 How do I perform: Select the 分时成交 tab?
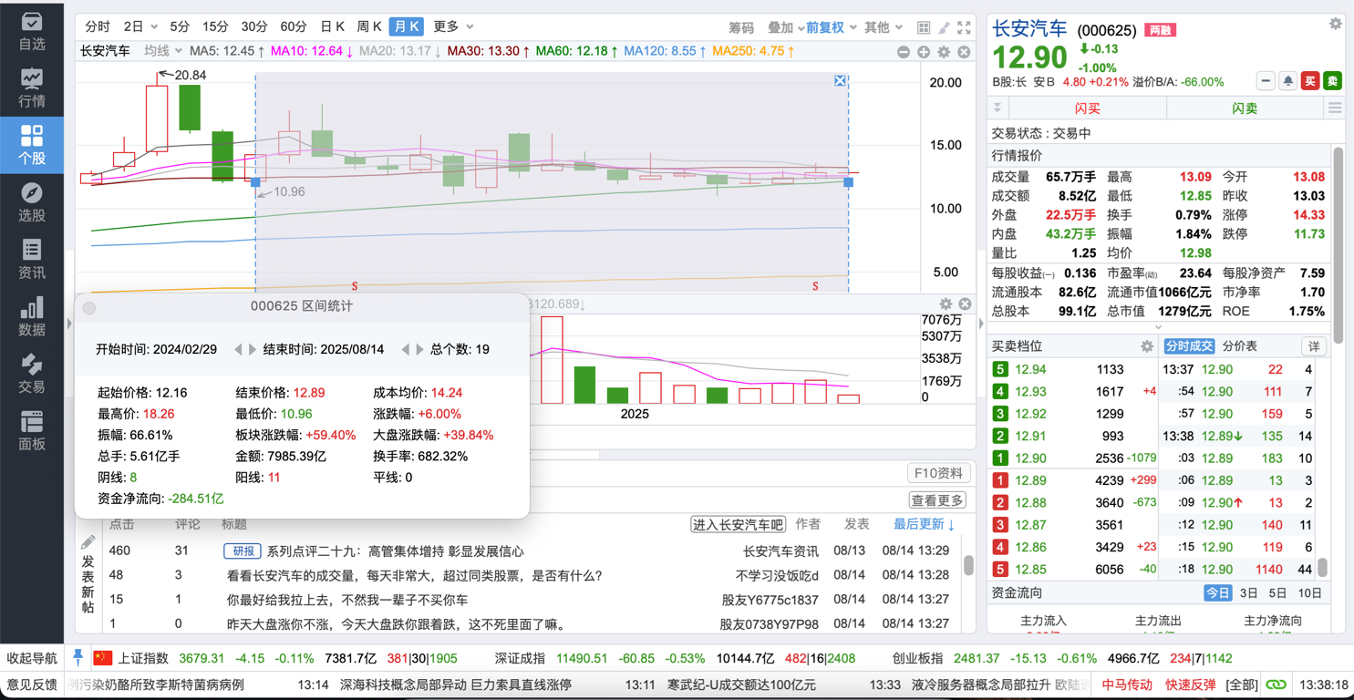point(1189,346)
